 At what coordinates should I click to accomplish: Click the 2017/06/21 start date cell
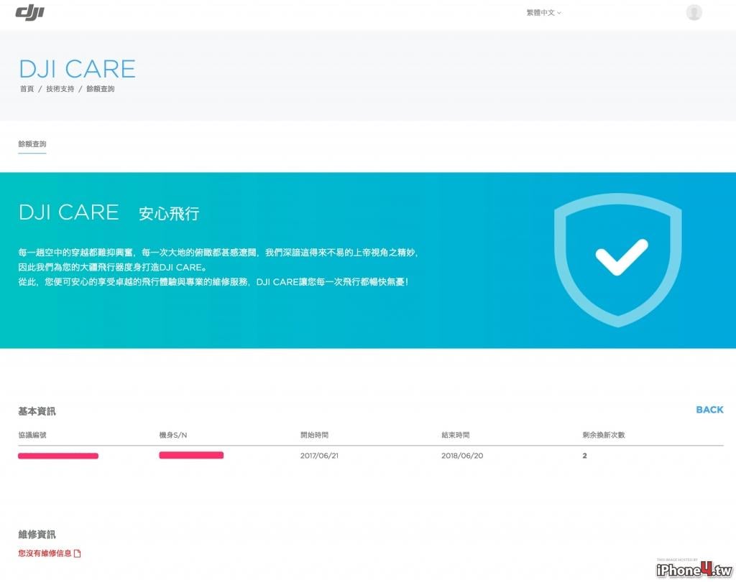(x=319, y=456)
